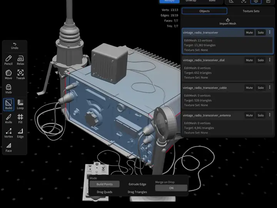The height and width of the screenshot is (208, 277).
Task: Choose Build Points mode
Action: point(104,184)
